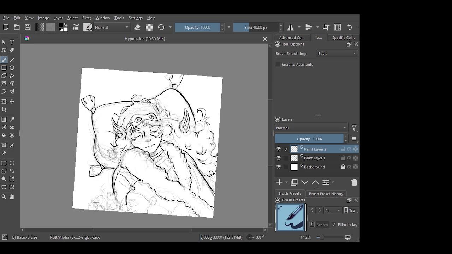Select the Rectangular Selection tool
This screenshot has height=254, width=452.
(4, 163)
